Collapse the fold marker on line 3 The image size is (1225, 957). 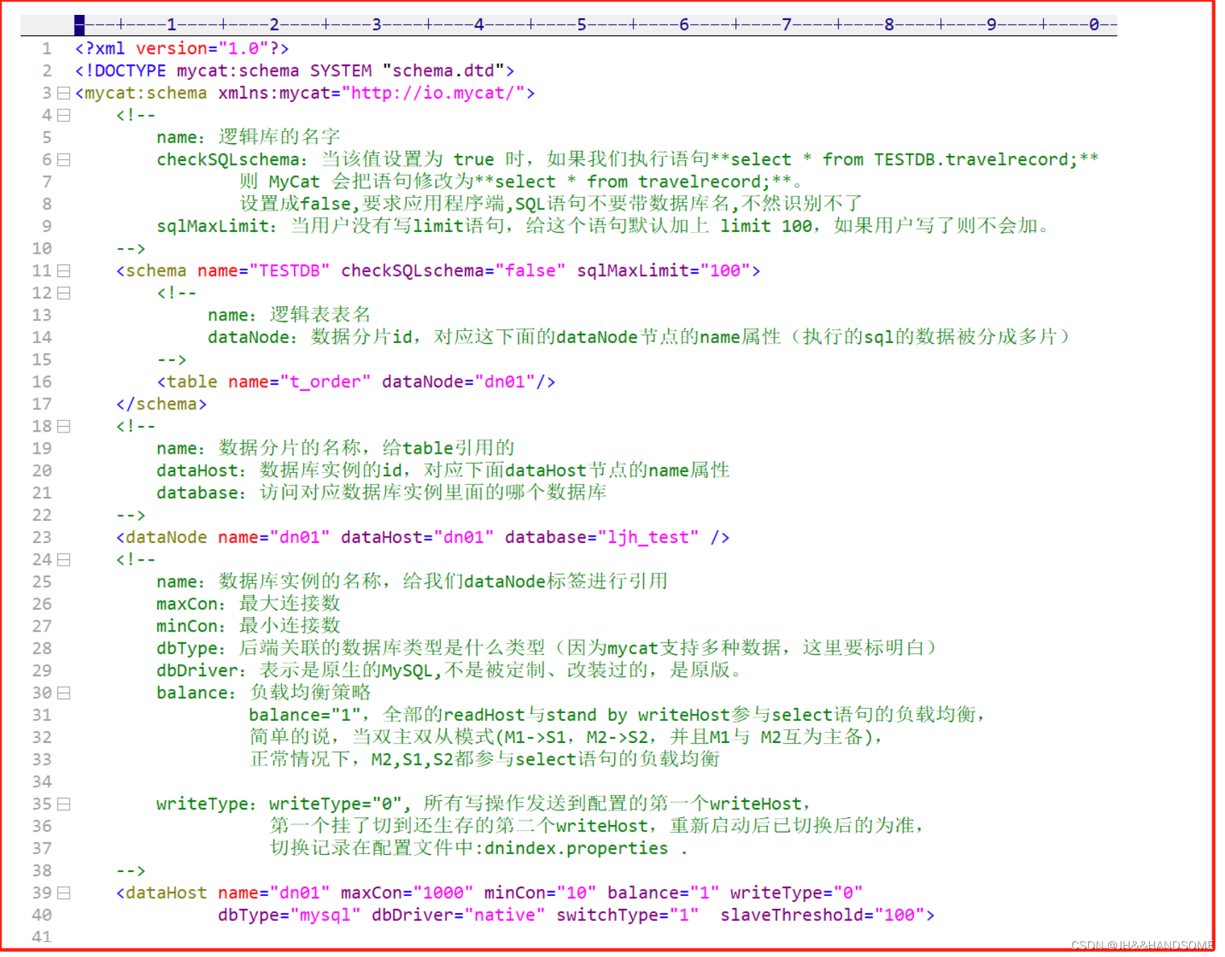coord(64,94)
